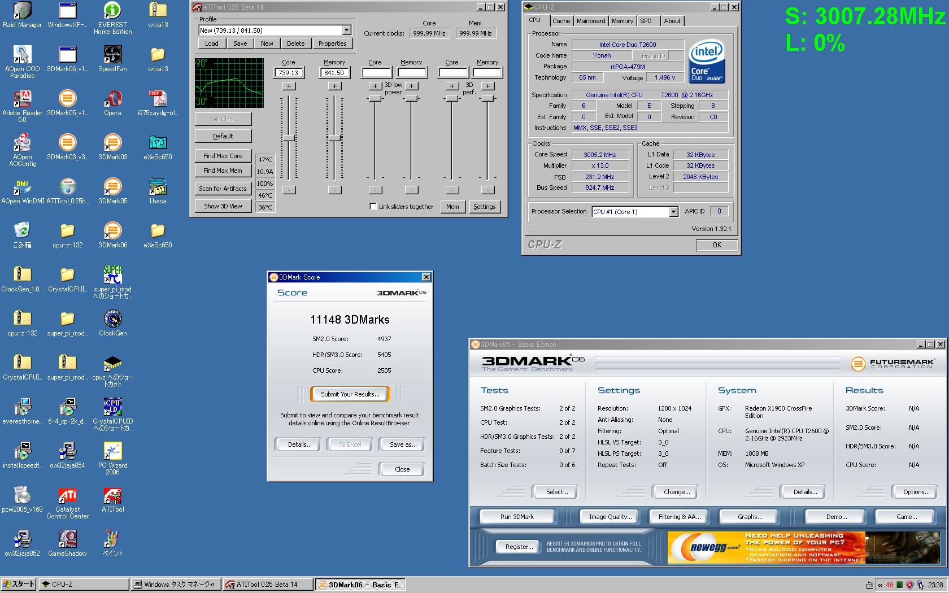Switch to the Windows Task Manager taskbar button
Viewport: 949px width, 593px height.
tap(175, 585)
